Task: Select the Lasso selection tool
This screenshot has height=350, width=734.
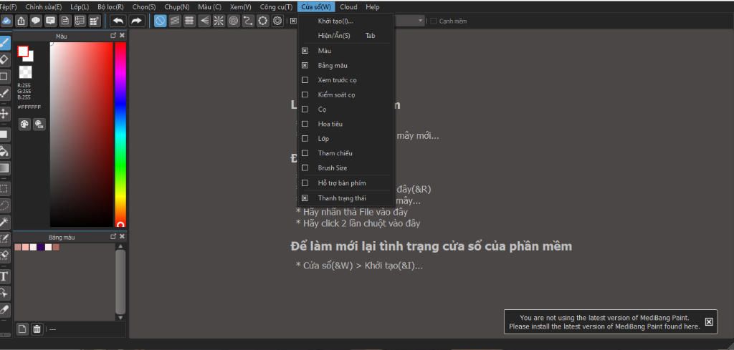Action: 4,205
